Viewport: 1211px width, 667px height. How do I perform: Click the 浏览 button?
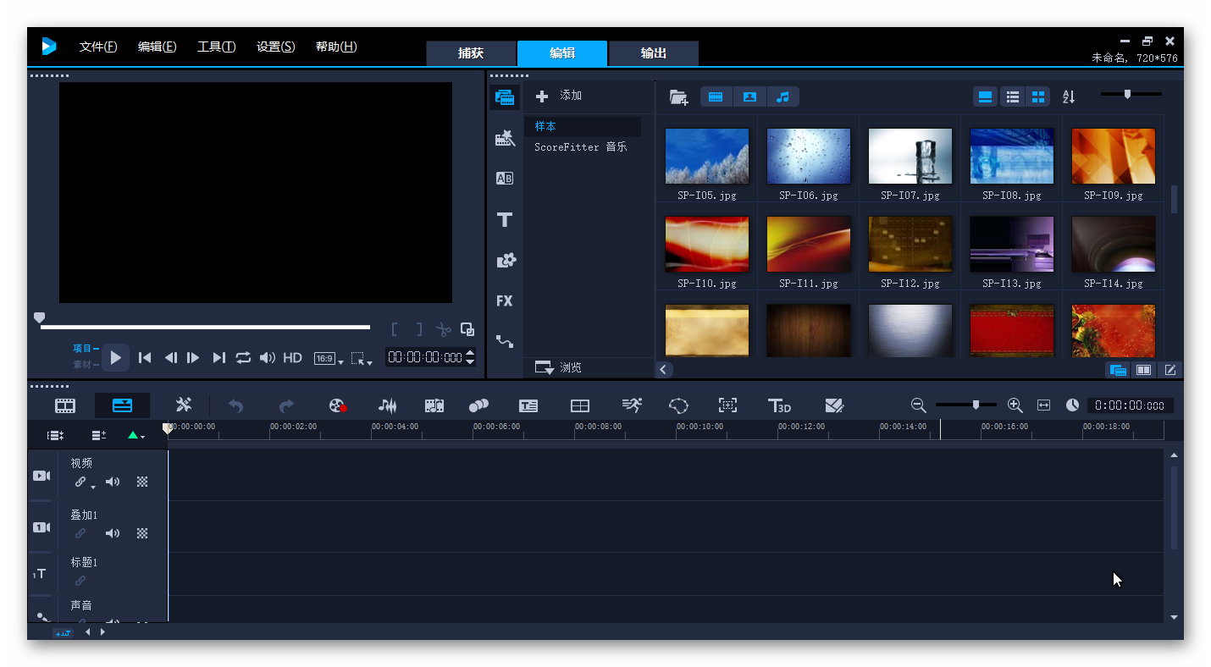coord(560,367)
